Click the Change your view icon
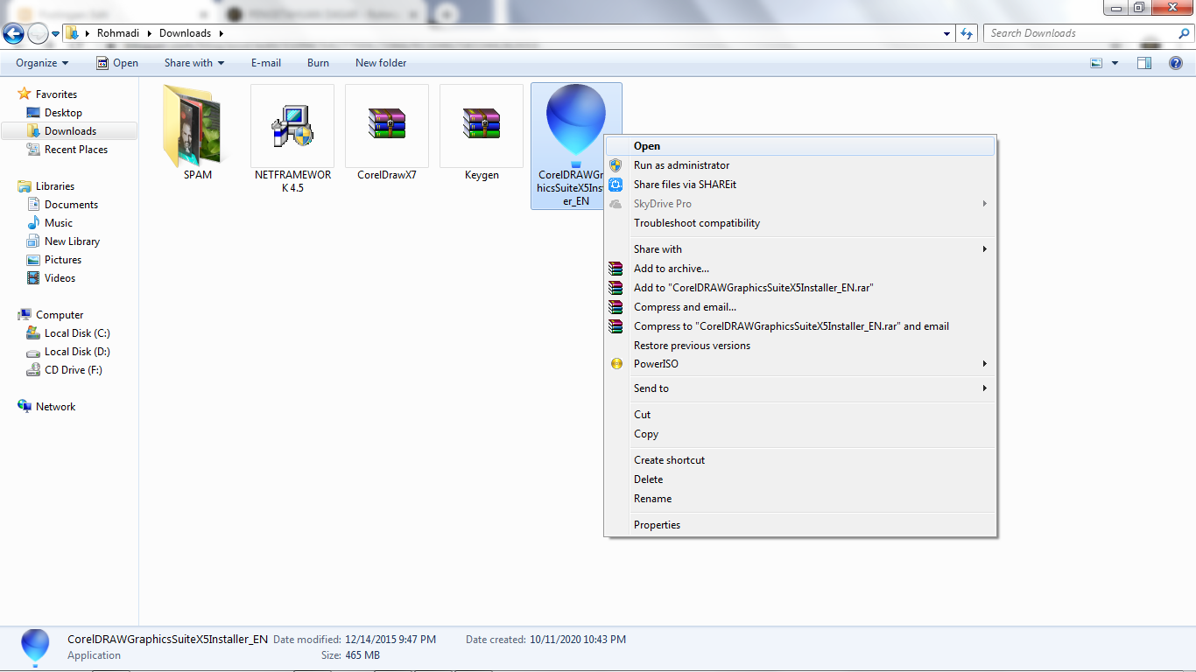The image size is (1196, 672). (x=1096, y=63)
